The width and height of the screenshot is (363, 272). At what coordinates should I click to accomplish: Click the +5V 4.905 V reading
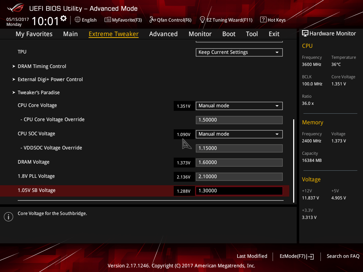339,198
